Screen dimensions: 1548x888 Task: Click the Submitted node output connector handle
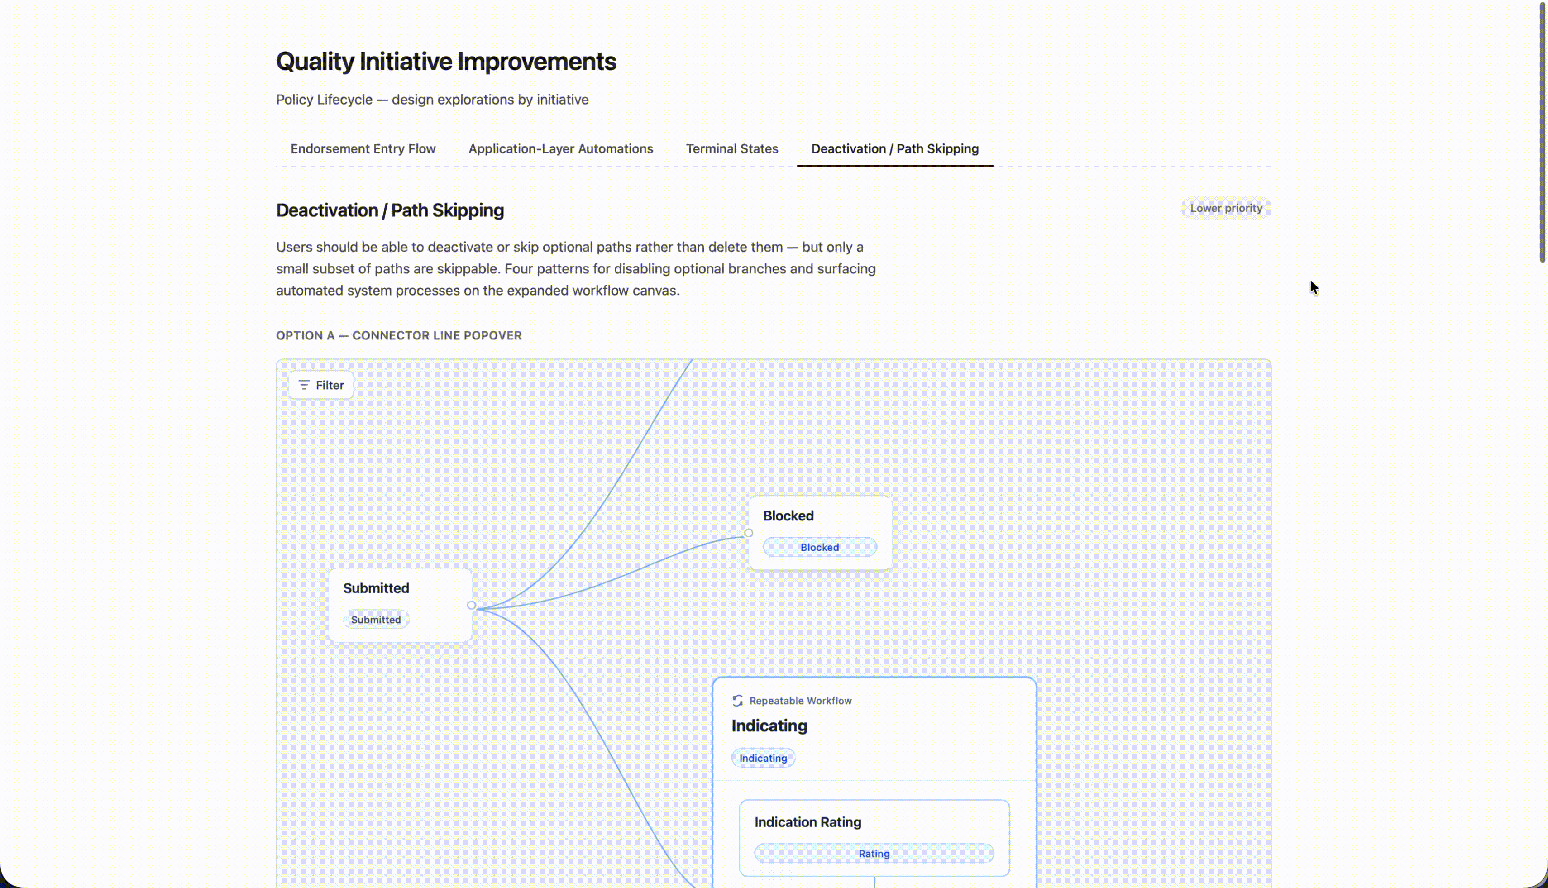click(472, 606)
